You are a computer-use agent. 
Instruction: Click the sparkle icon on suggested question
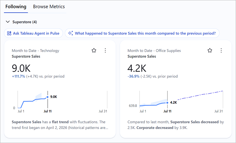(71, 33)
